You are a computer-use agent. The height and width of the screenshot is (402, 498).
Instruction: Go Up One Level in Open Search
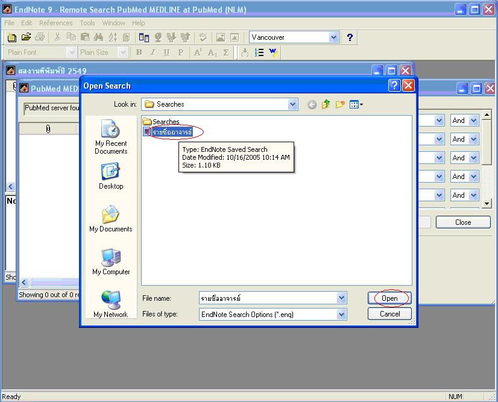pyautogui.click(x=326, y=104)
